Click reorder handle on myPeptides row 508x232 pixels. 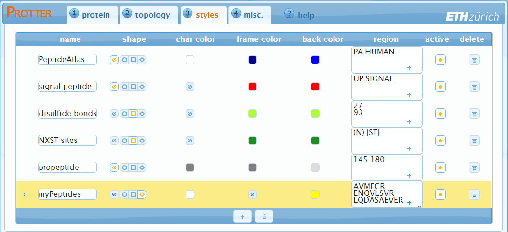(x=24, y=194)
